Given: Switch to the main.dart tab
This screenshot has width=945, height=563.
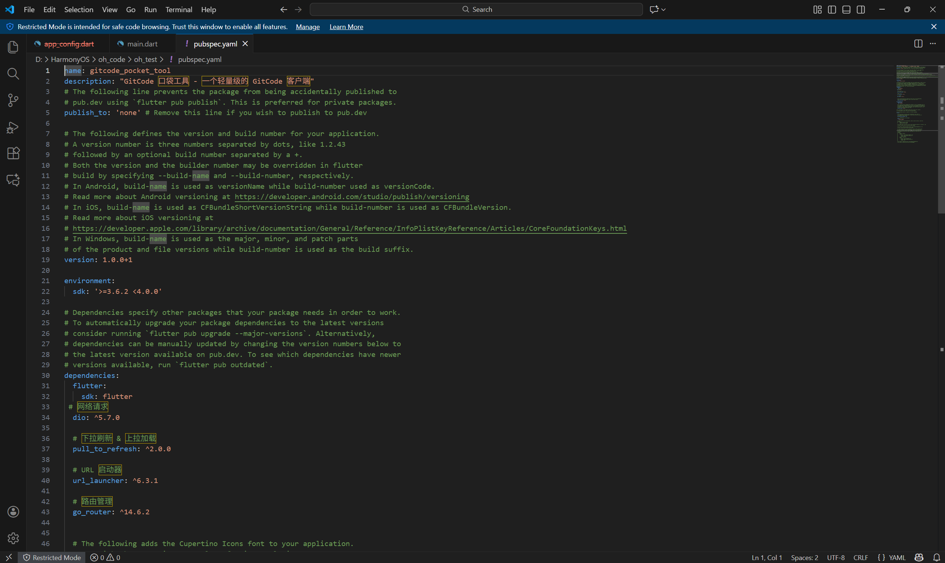Looking at the screenshot, I should tap(142, 44).
